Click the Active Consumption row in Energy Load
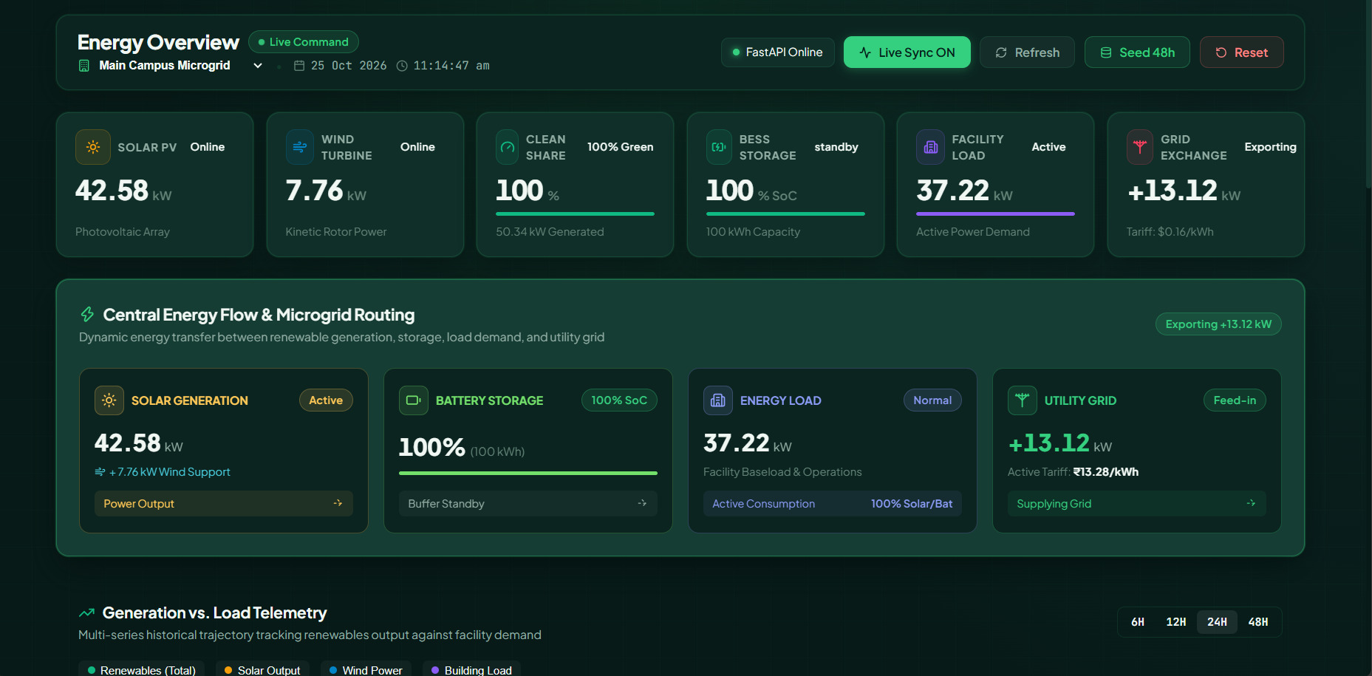1372x676 pixels. 833,503
